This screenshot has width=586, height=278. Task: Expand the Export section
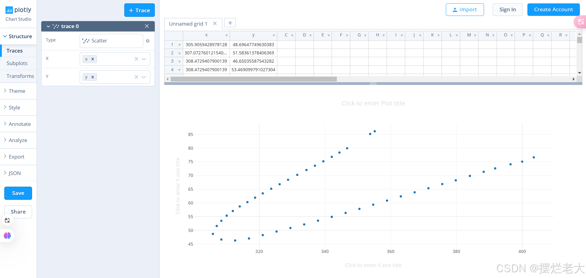pyautogui.click(x=18, y=157)
